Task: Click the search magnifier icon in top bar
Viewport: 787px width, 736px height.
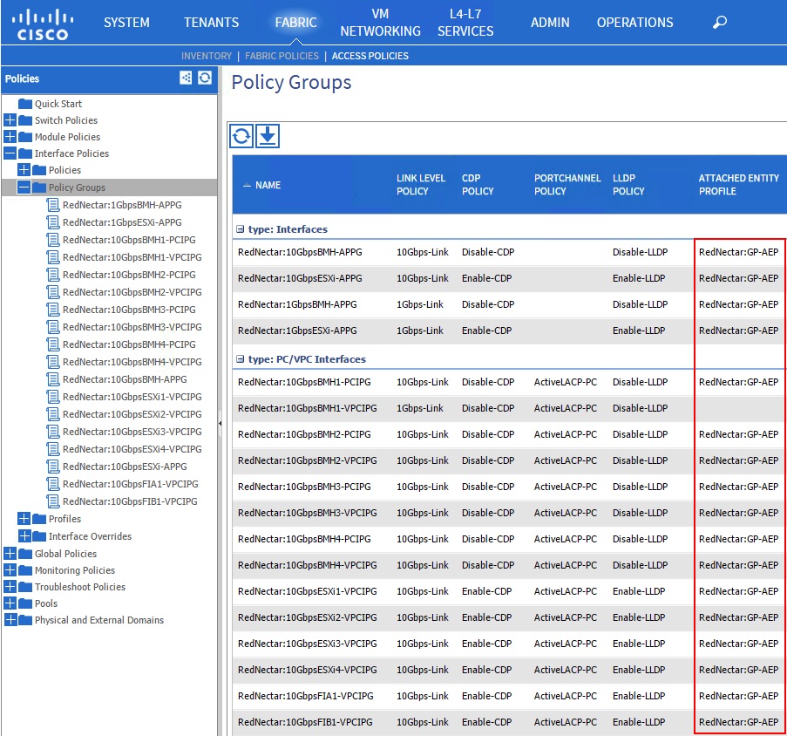Action: coord(719,23)
